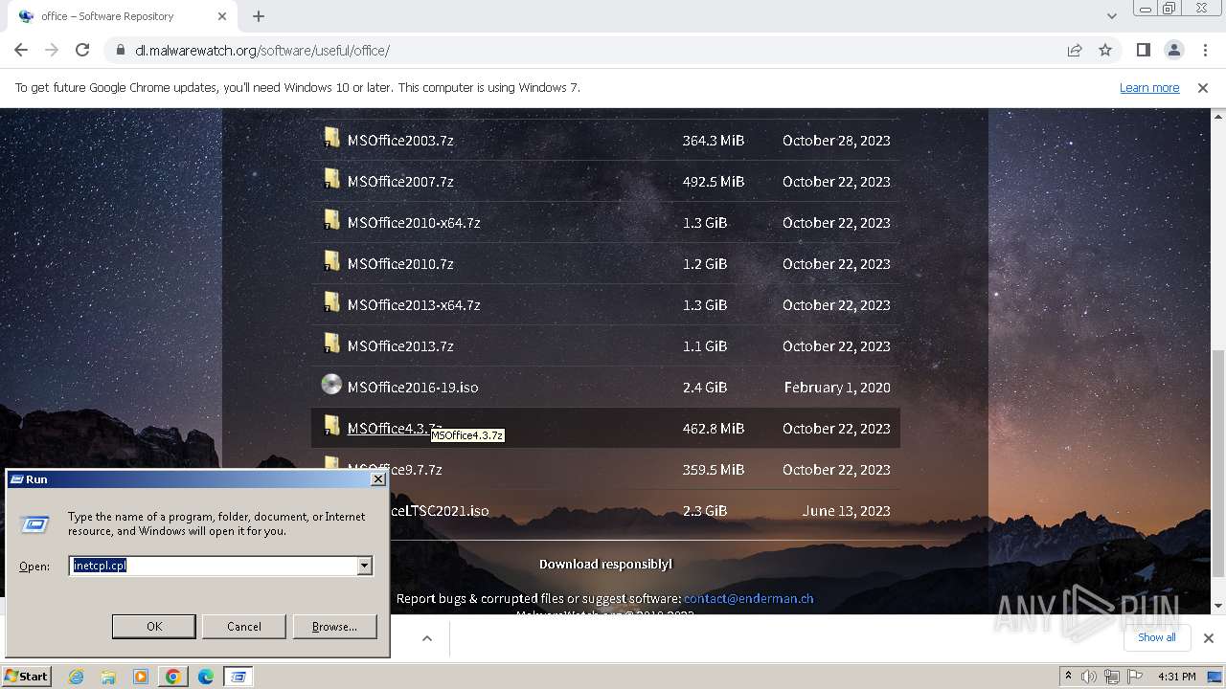Open the Learn more link
The width and height of the screenshot is (1226, 689).
pyautogui.click(x=1149, y=87)
